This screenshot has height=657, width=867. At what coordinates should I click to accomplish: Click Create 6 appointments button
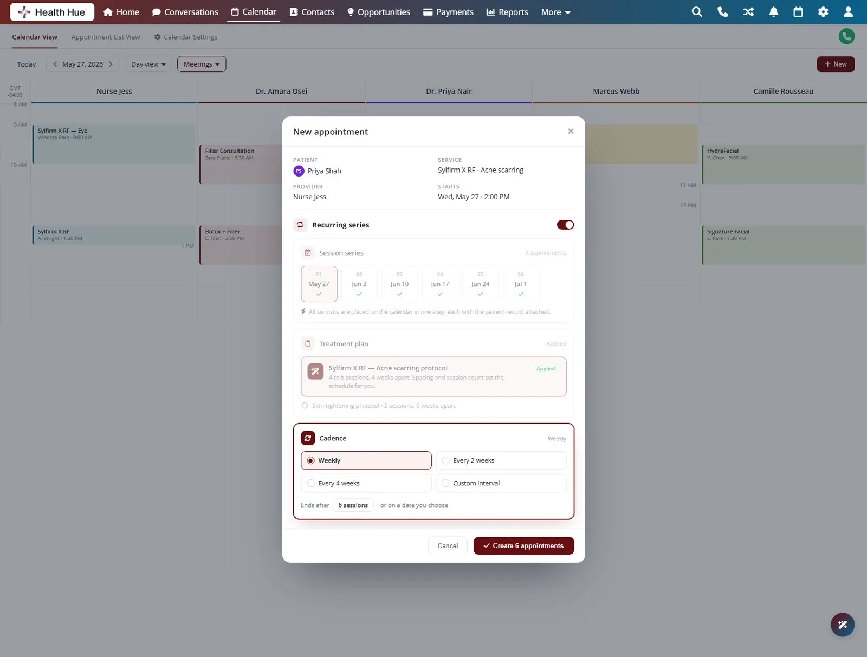523,545
